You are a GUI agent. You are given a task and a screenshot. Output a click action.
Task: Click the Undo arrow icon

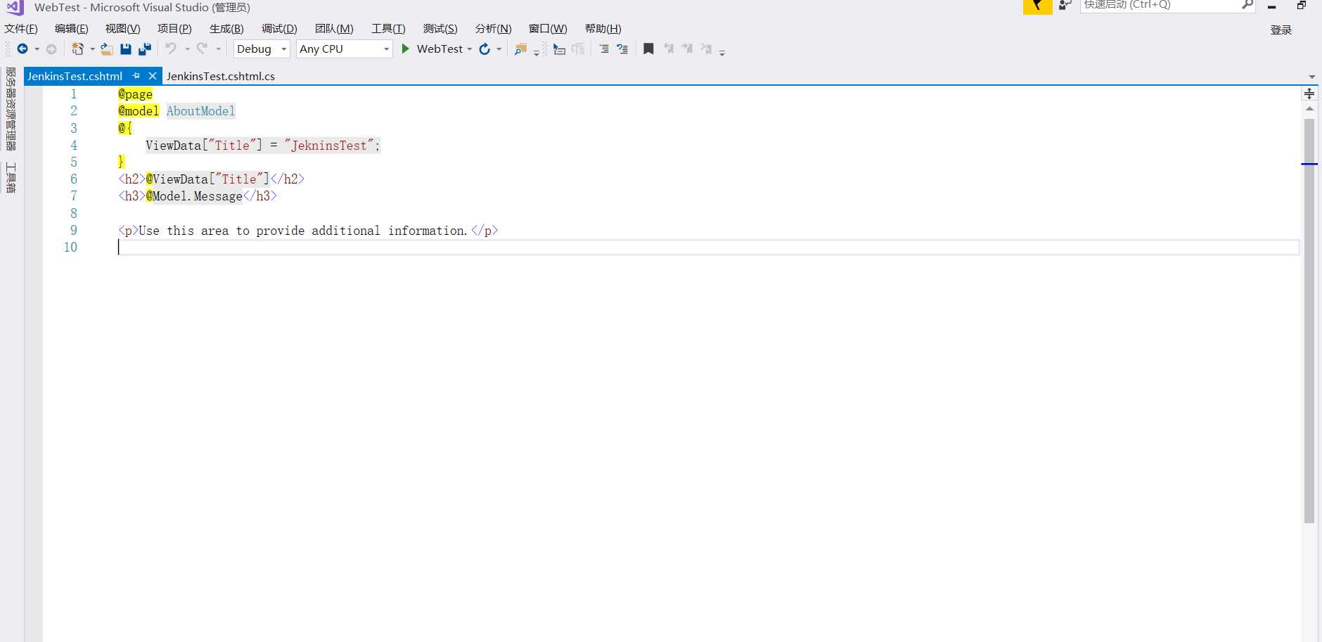171,49
